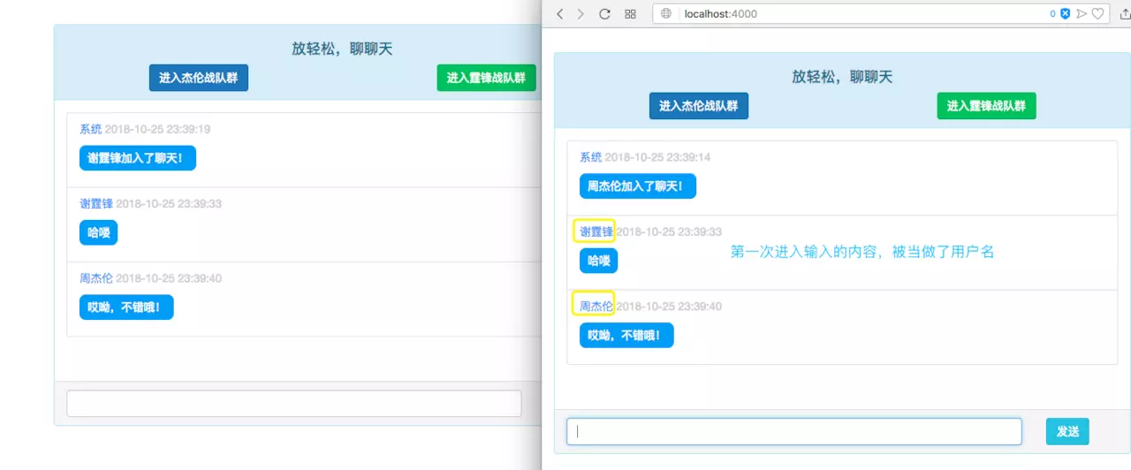Screen dimensions: 1131x470
Task: Click username 谢霆锋 in the left window
Action: (96, 203)
